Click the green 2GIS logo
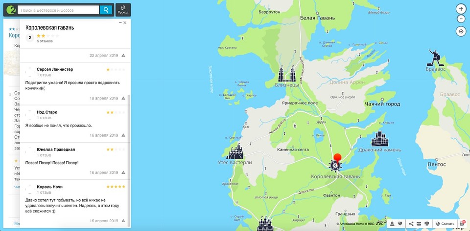Screen dimensions: 470x231 10,10
